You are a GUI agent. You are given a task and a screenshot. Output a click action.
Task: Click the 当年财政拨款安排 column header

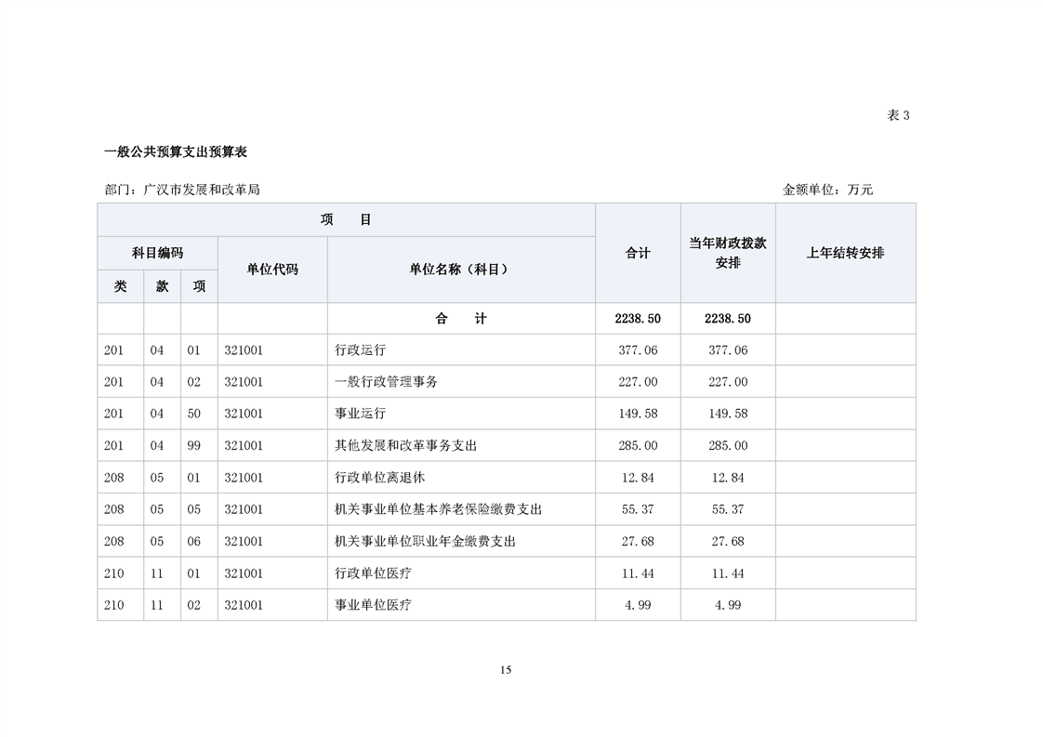point(728,253)
